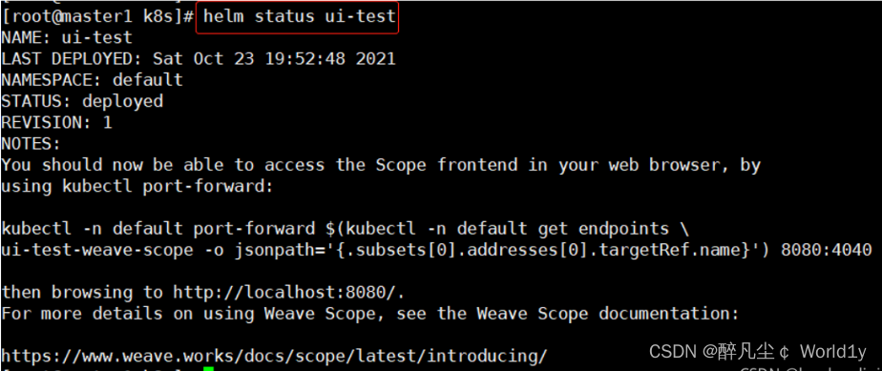Click the '[root@master1 k8s]#' prompt
This screenshot has width=882, height=371.
point(97,16)
